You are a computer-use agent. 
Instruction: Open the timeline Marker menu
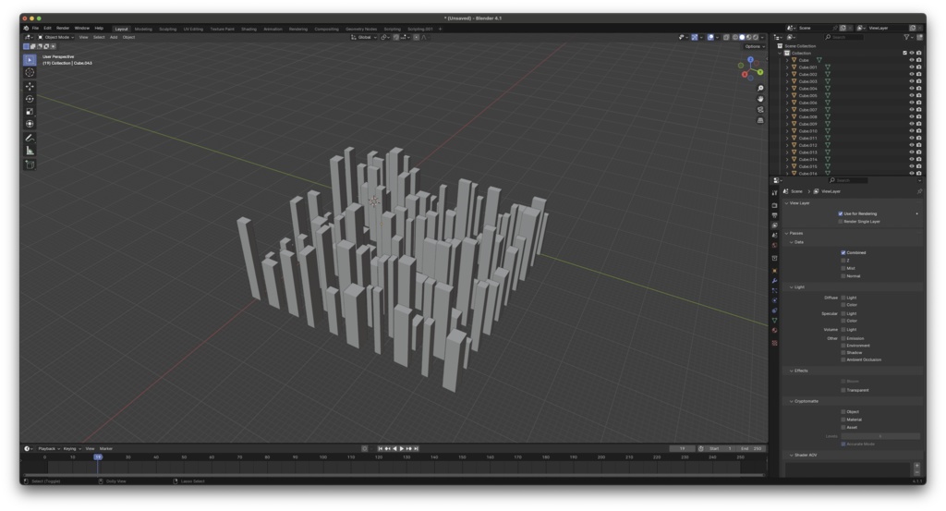tap(106, 449)
